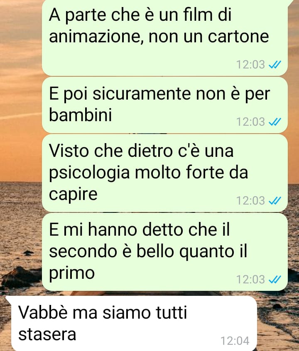Click 12:03 timestamp of 'non un cartone' message
299x351 pixels.
pos(250,65)
